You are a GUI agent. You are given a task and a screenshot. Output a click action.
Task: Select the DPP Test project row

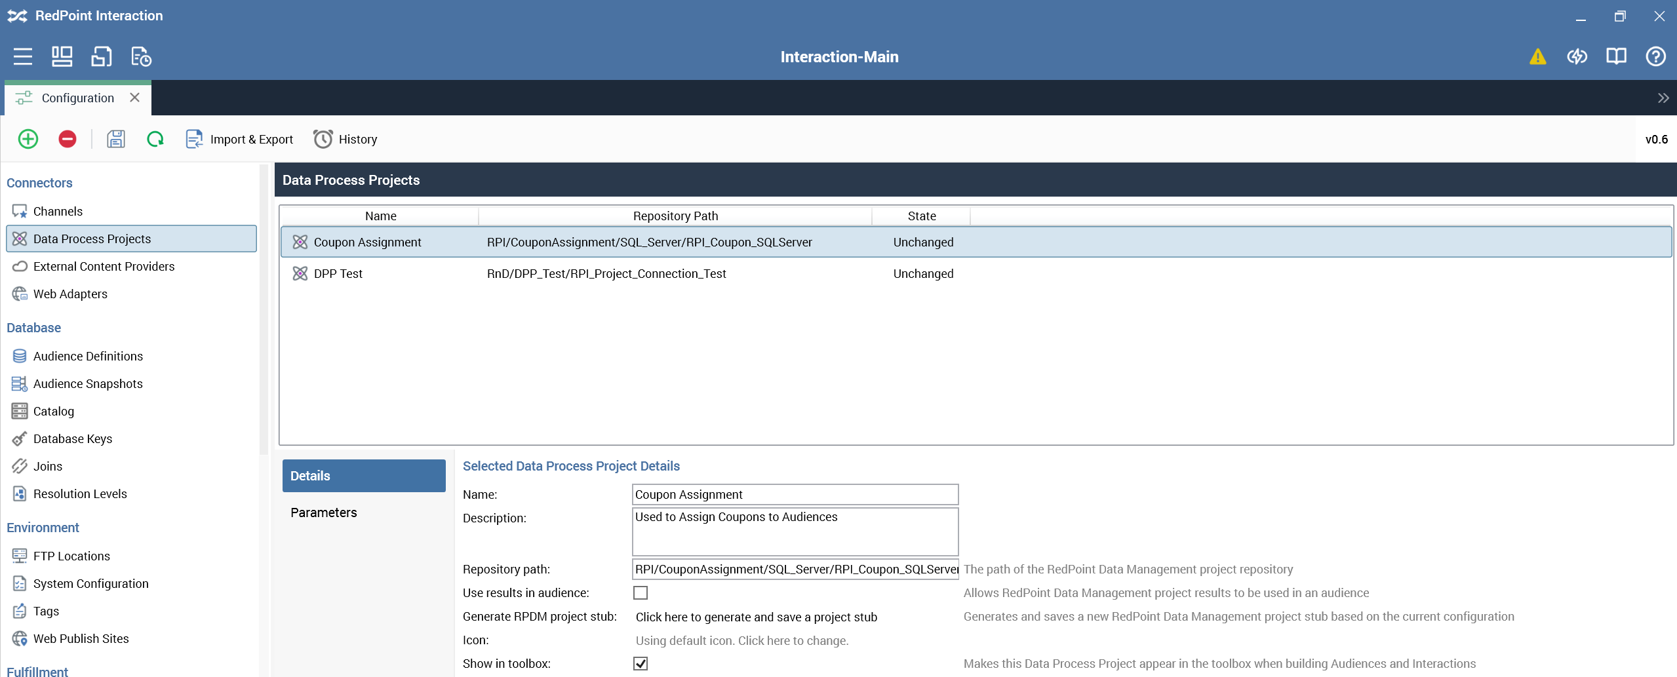tap(338, 274)
